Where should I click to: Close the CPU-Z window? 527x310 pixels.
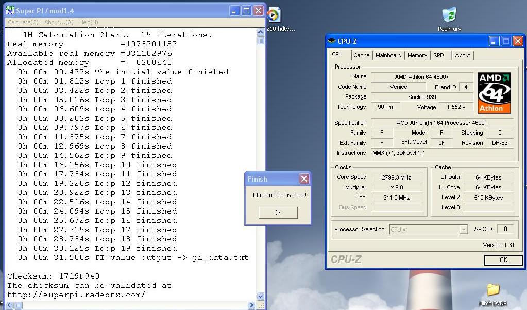pyautogui.click(x=518, y=41)
